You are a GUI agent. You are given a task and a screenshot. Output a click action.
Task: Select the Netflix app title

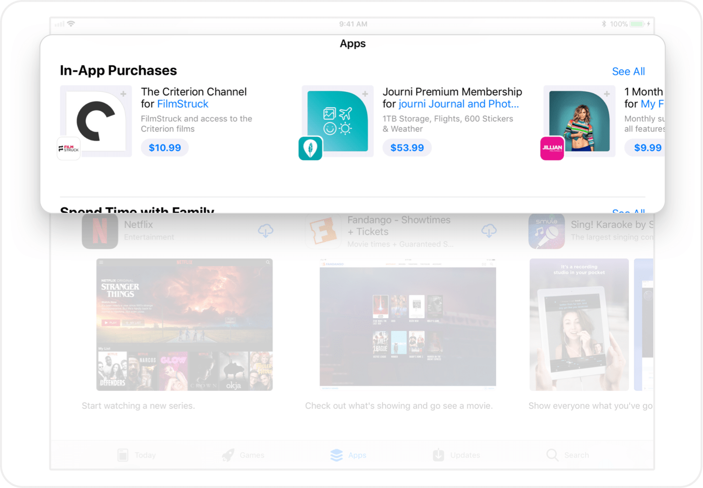tap(138, 224)
